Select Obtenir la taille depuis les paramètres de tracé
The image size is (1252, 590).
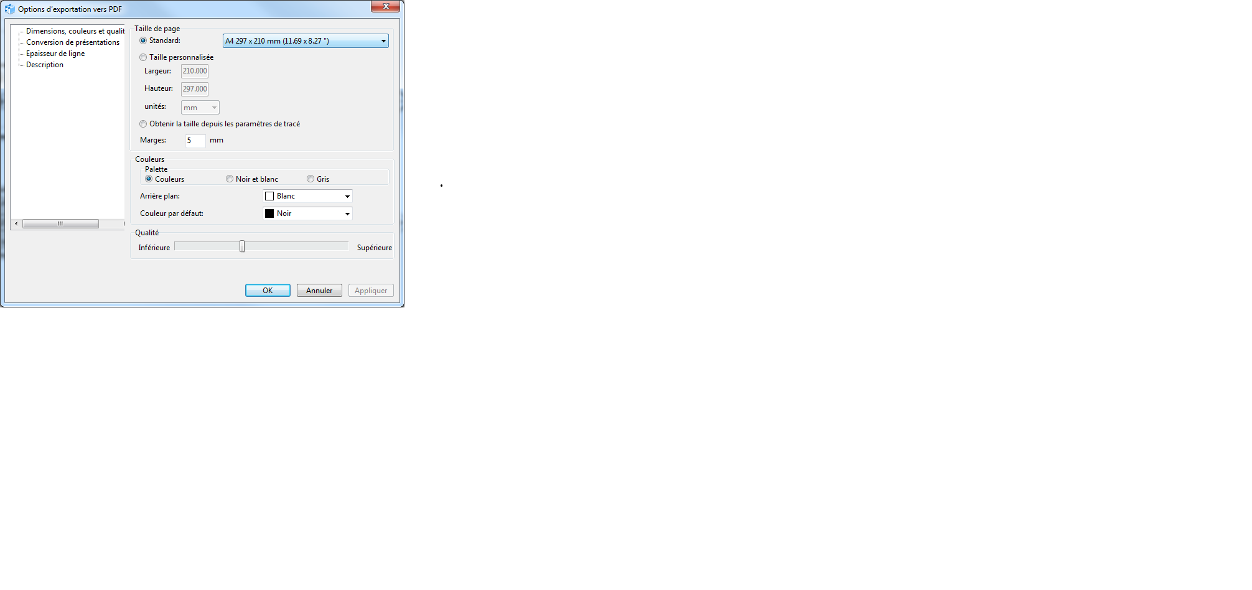144,124
